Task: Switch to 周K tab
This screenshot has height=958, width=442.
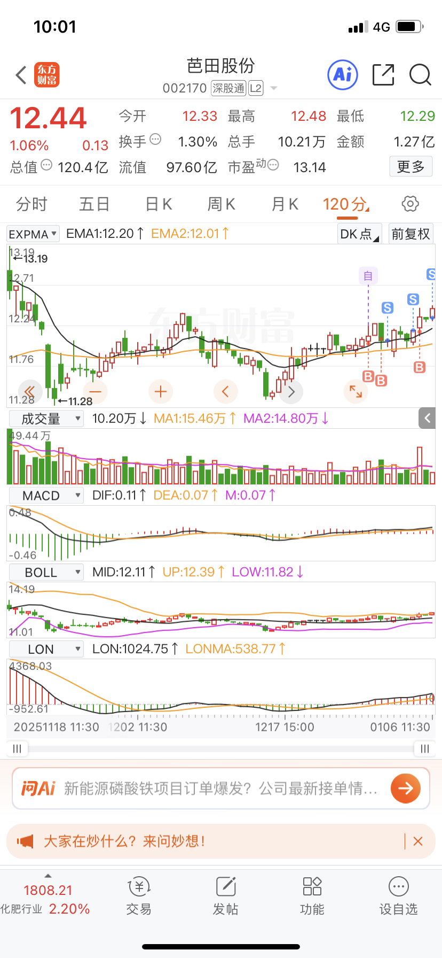Action: (x=222, y=204)
